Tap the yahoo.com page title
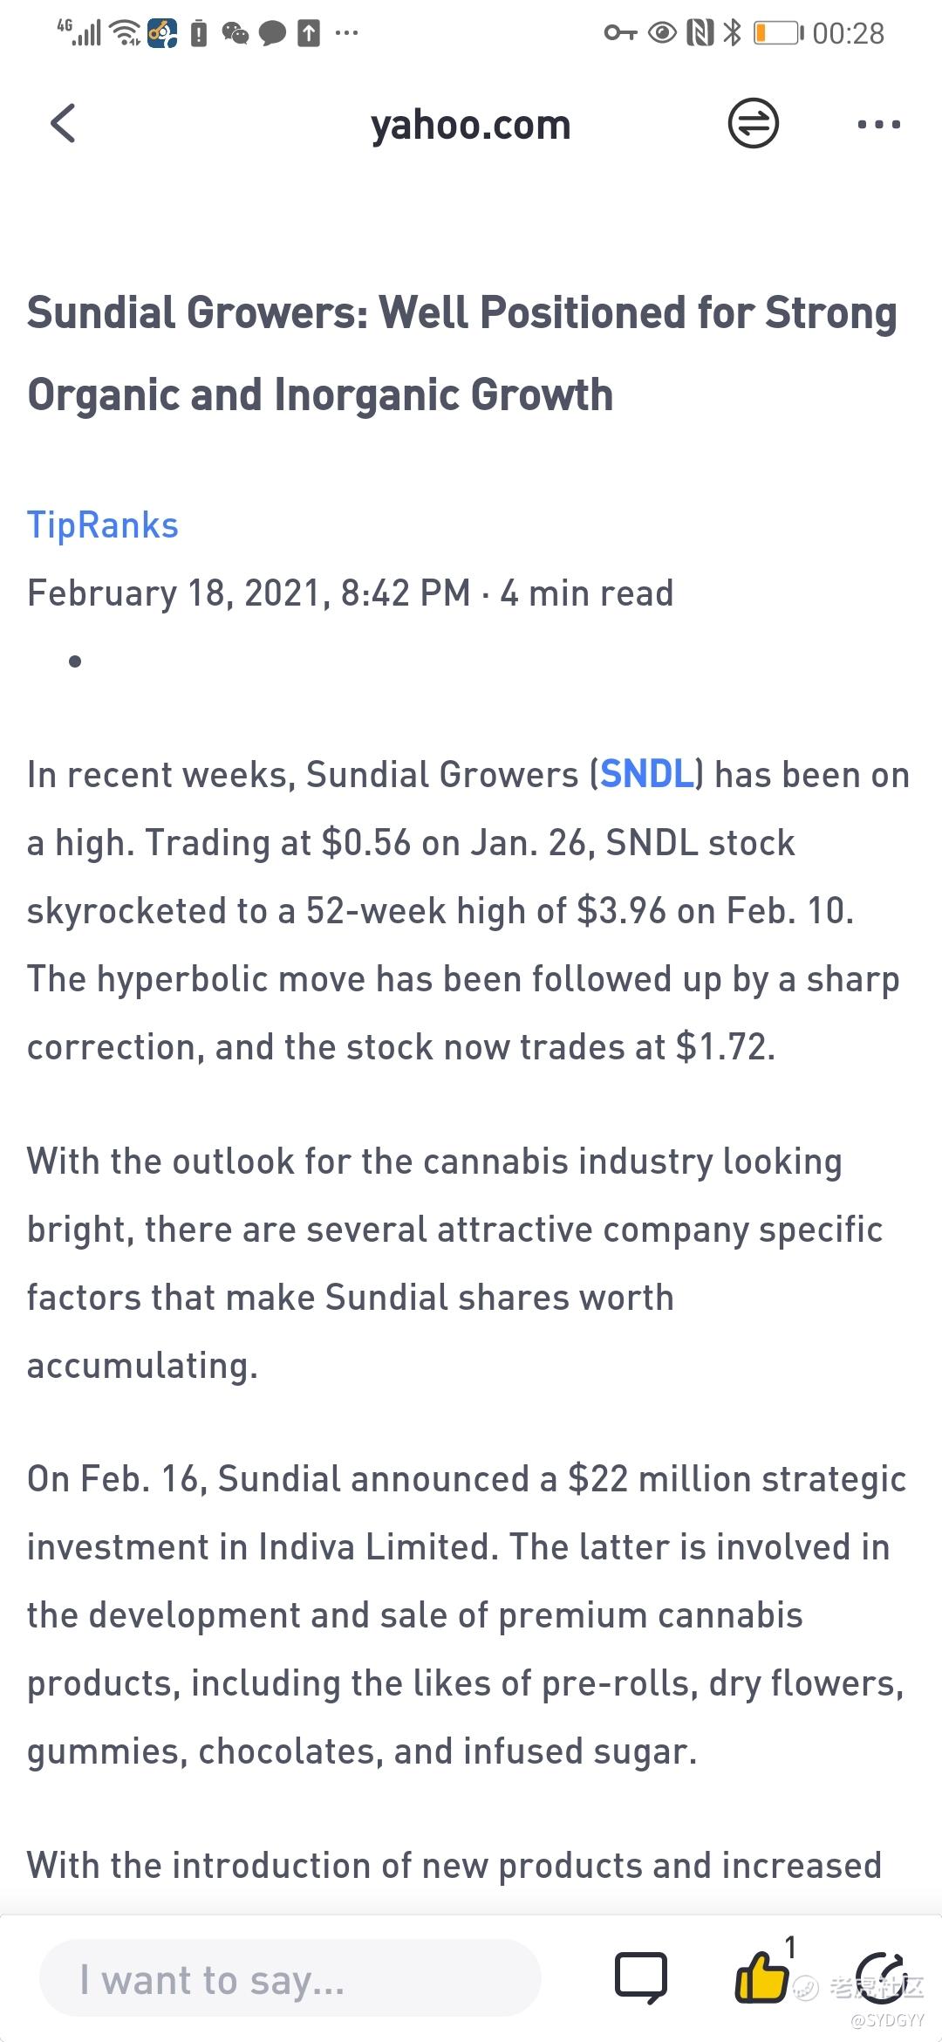The height and width of the screenshot is (2042, 942). click(x=470, y=125)
